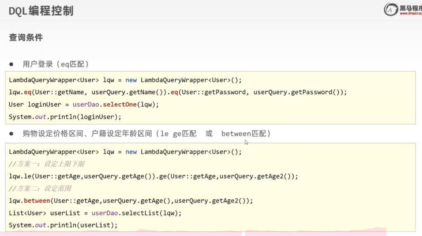Screen dimensions: 422x236
Task: Click the 黑马程序 brand name text
Action: click(410, 7)
